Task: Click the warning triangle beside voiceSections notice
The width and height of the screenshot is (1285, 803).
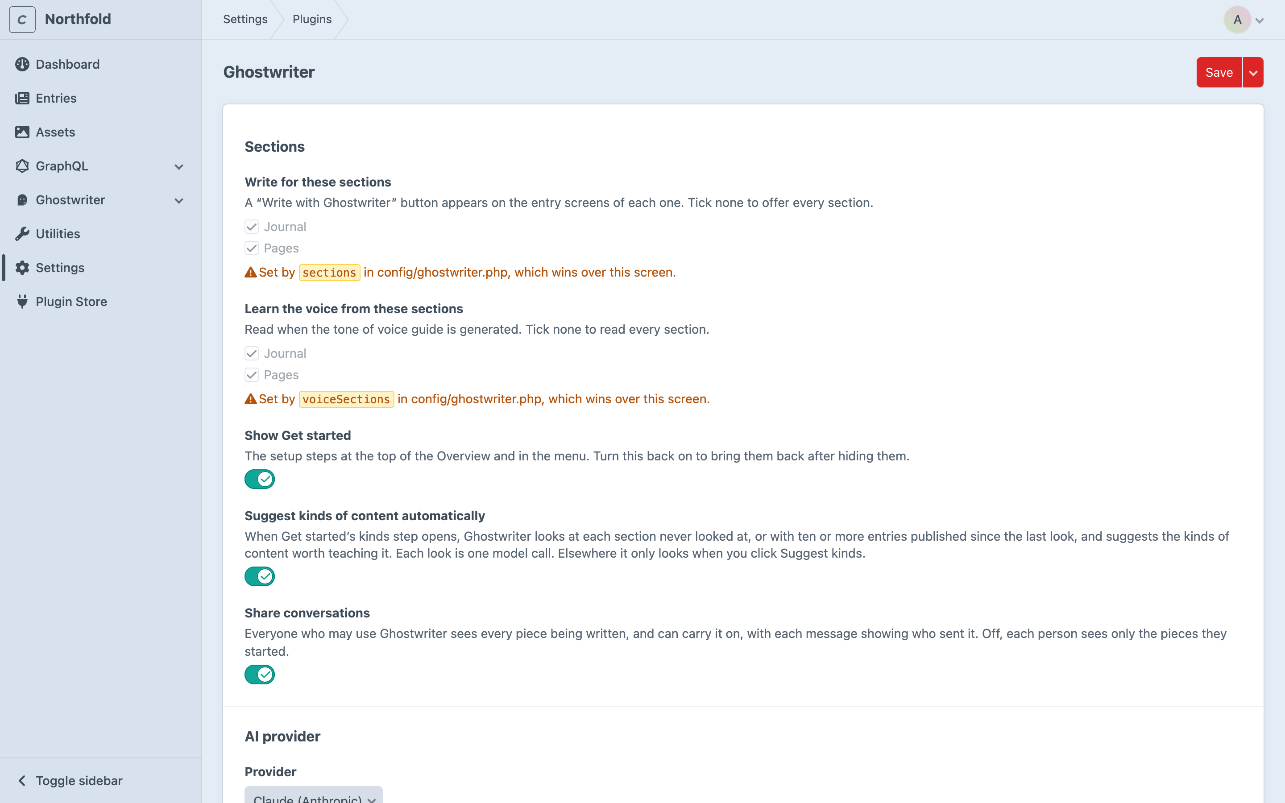Action: point(251,399)
